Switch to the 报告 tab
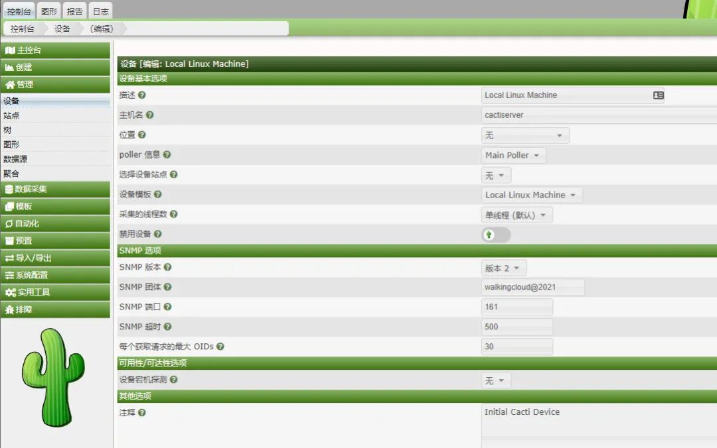The width and height of the screenshot is (717, 448). point(74,11)
